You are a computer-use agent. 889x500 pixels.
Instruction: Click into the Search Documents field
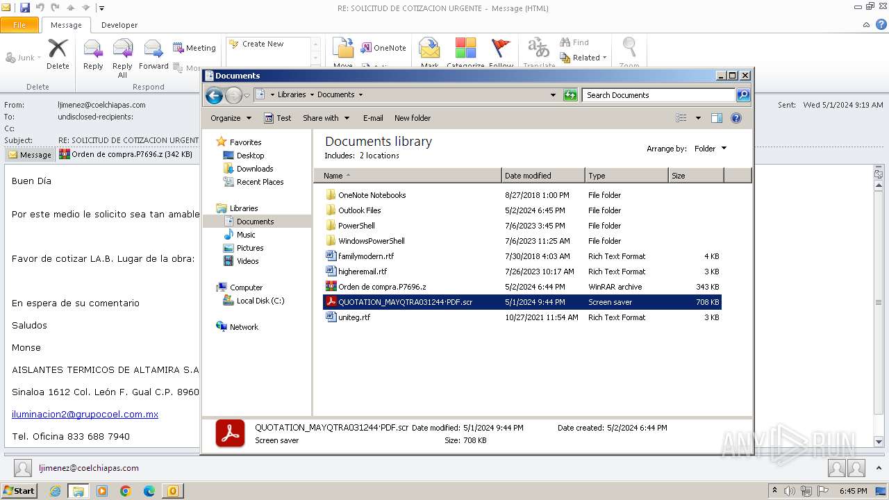pyautogui.click(x=658, y=95)
